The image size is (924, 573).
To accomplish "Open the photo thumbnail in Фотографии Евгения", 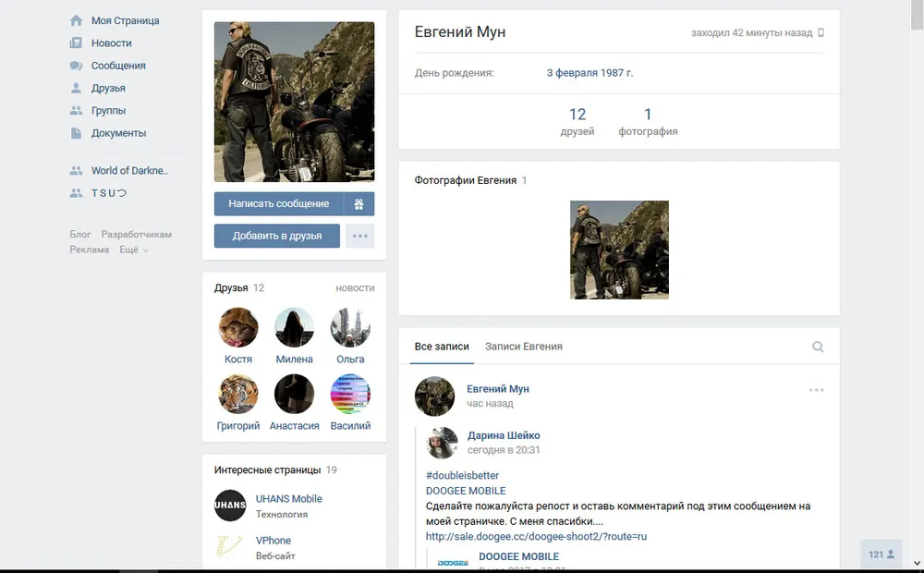I will pos(619,250).
